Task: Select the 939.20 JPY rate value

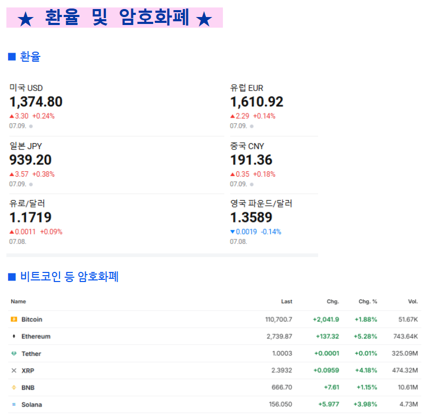Action: coord(30,160)
